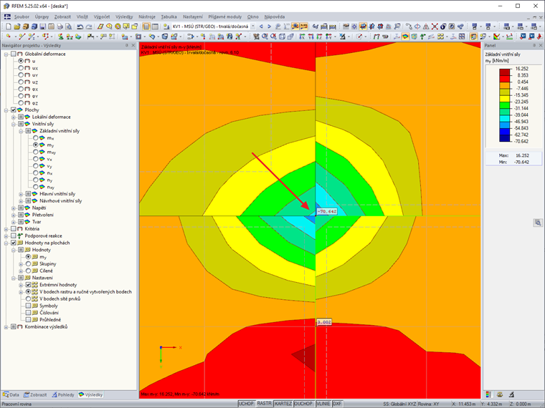Toggle the OUCHOP status bar button
This screenshot has width=545, height=408.
coord(303,404)
